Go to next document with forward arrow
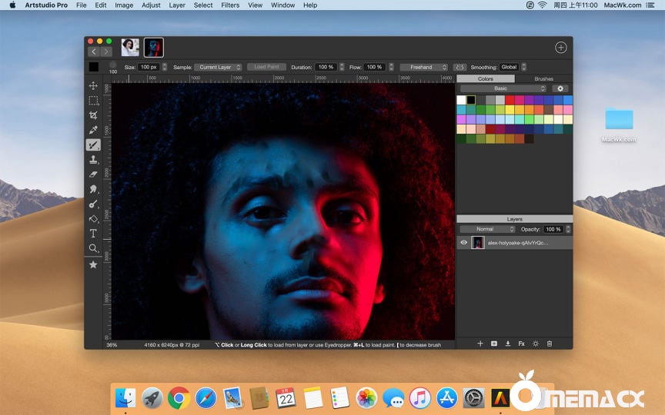The width and height of the screenshot is (665, 415). click(106, 51)
